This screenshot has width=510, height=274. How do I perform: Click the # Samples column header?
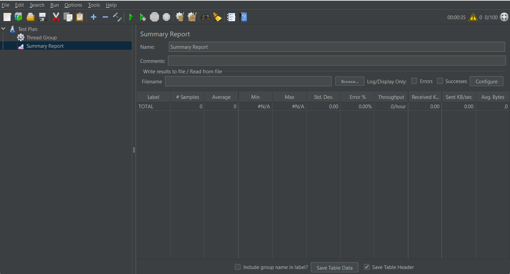[187, 97]
